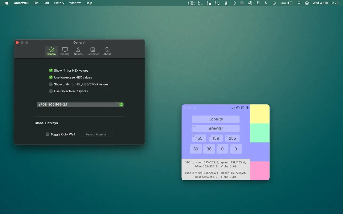Open the color palette icon in ColorWell

[x=238, y=108]
